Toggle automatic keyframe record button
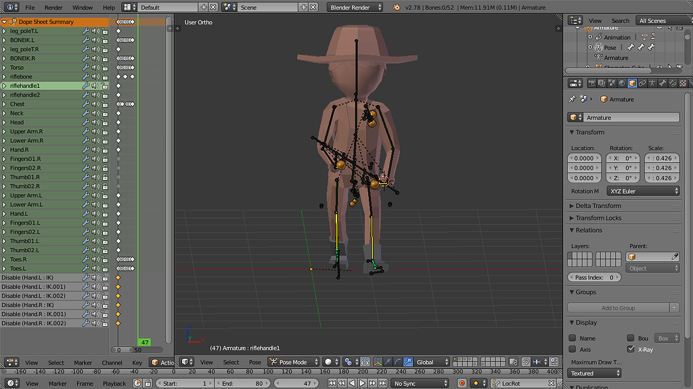 tap(462, 384)
